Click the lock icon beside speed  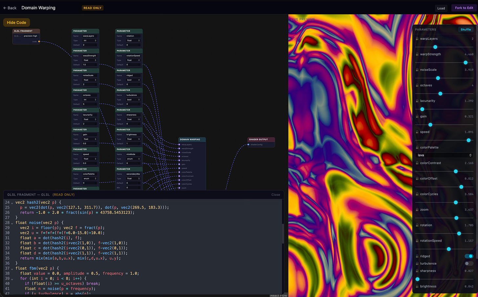point(417,132)
